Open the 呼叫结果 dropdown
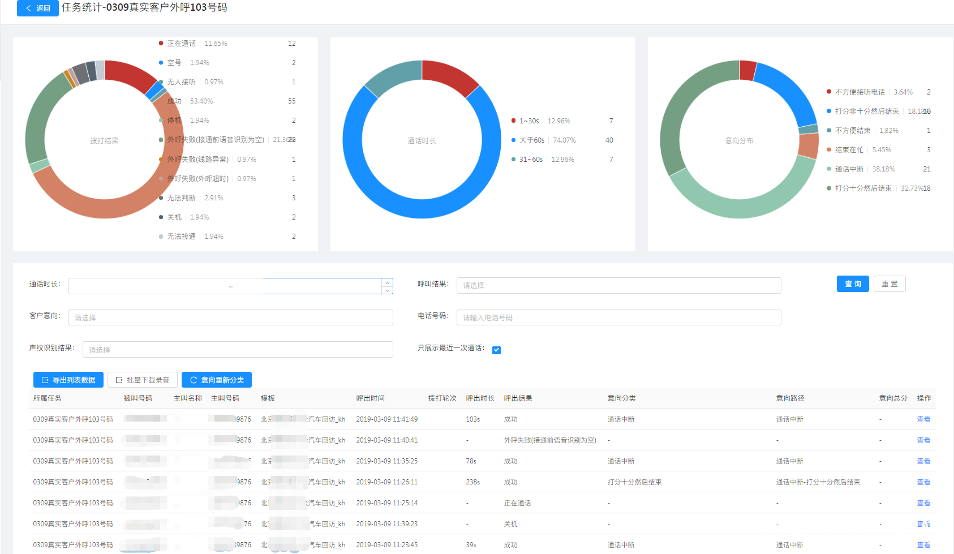This screenshot has width=954, height=554. pos(618,286)
